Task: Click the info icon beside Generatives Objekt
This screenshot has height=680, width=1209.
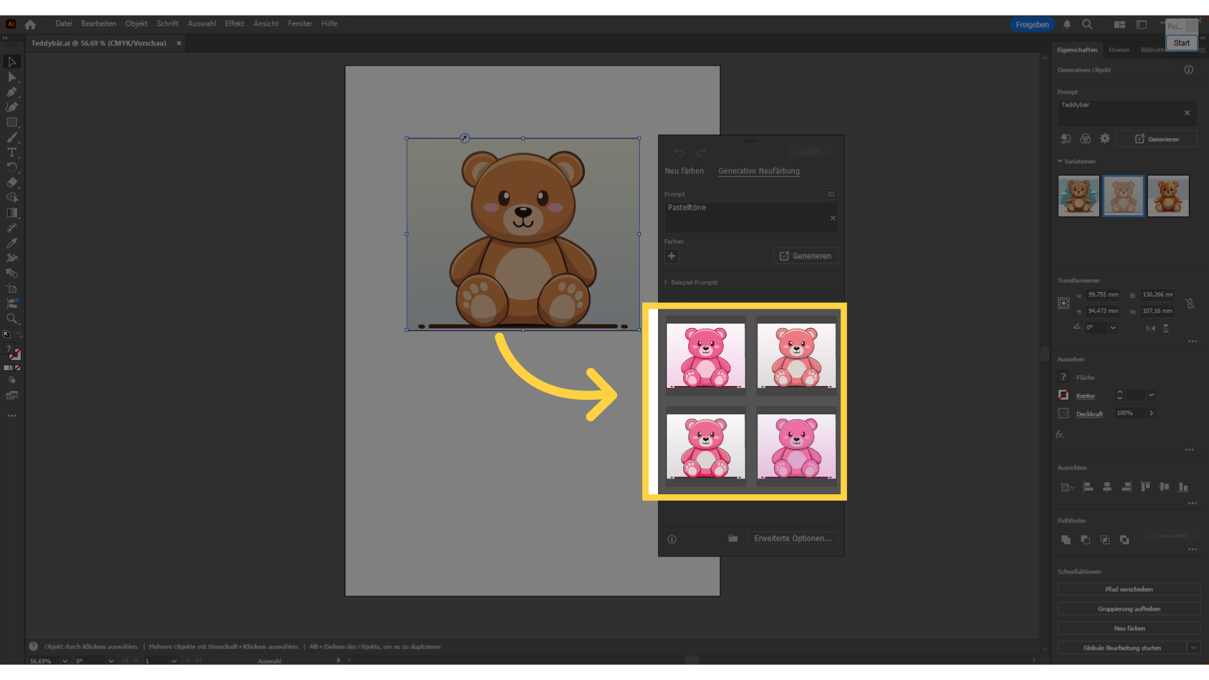Action: (1189, 70)
